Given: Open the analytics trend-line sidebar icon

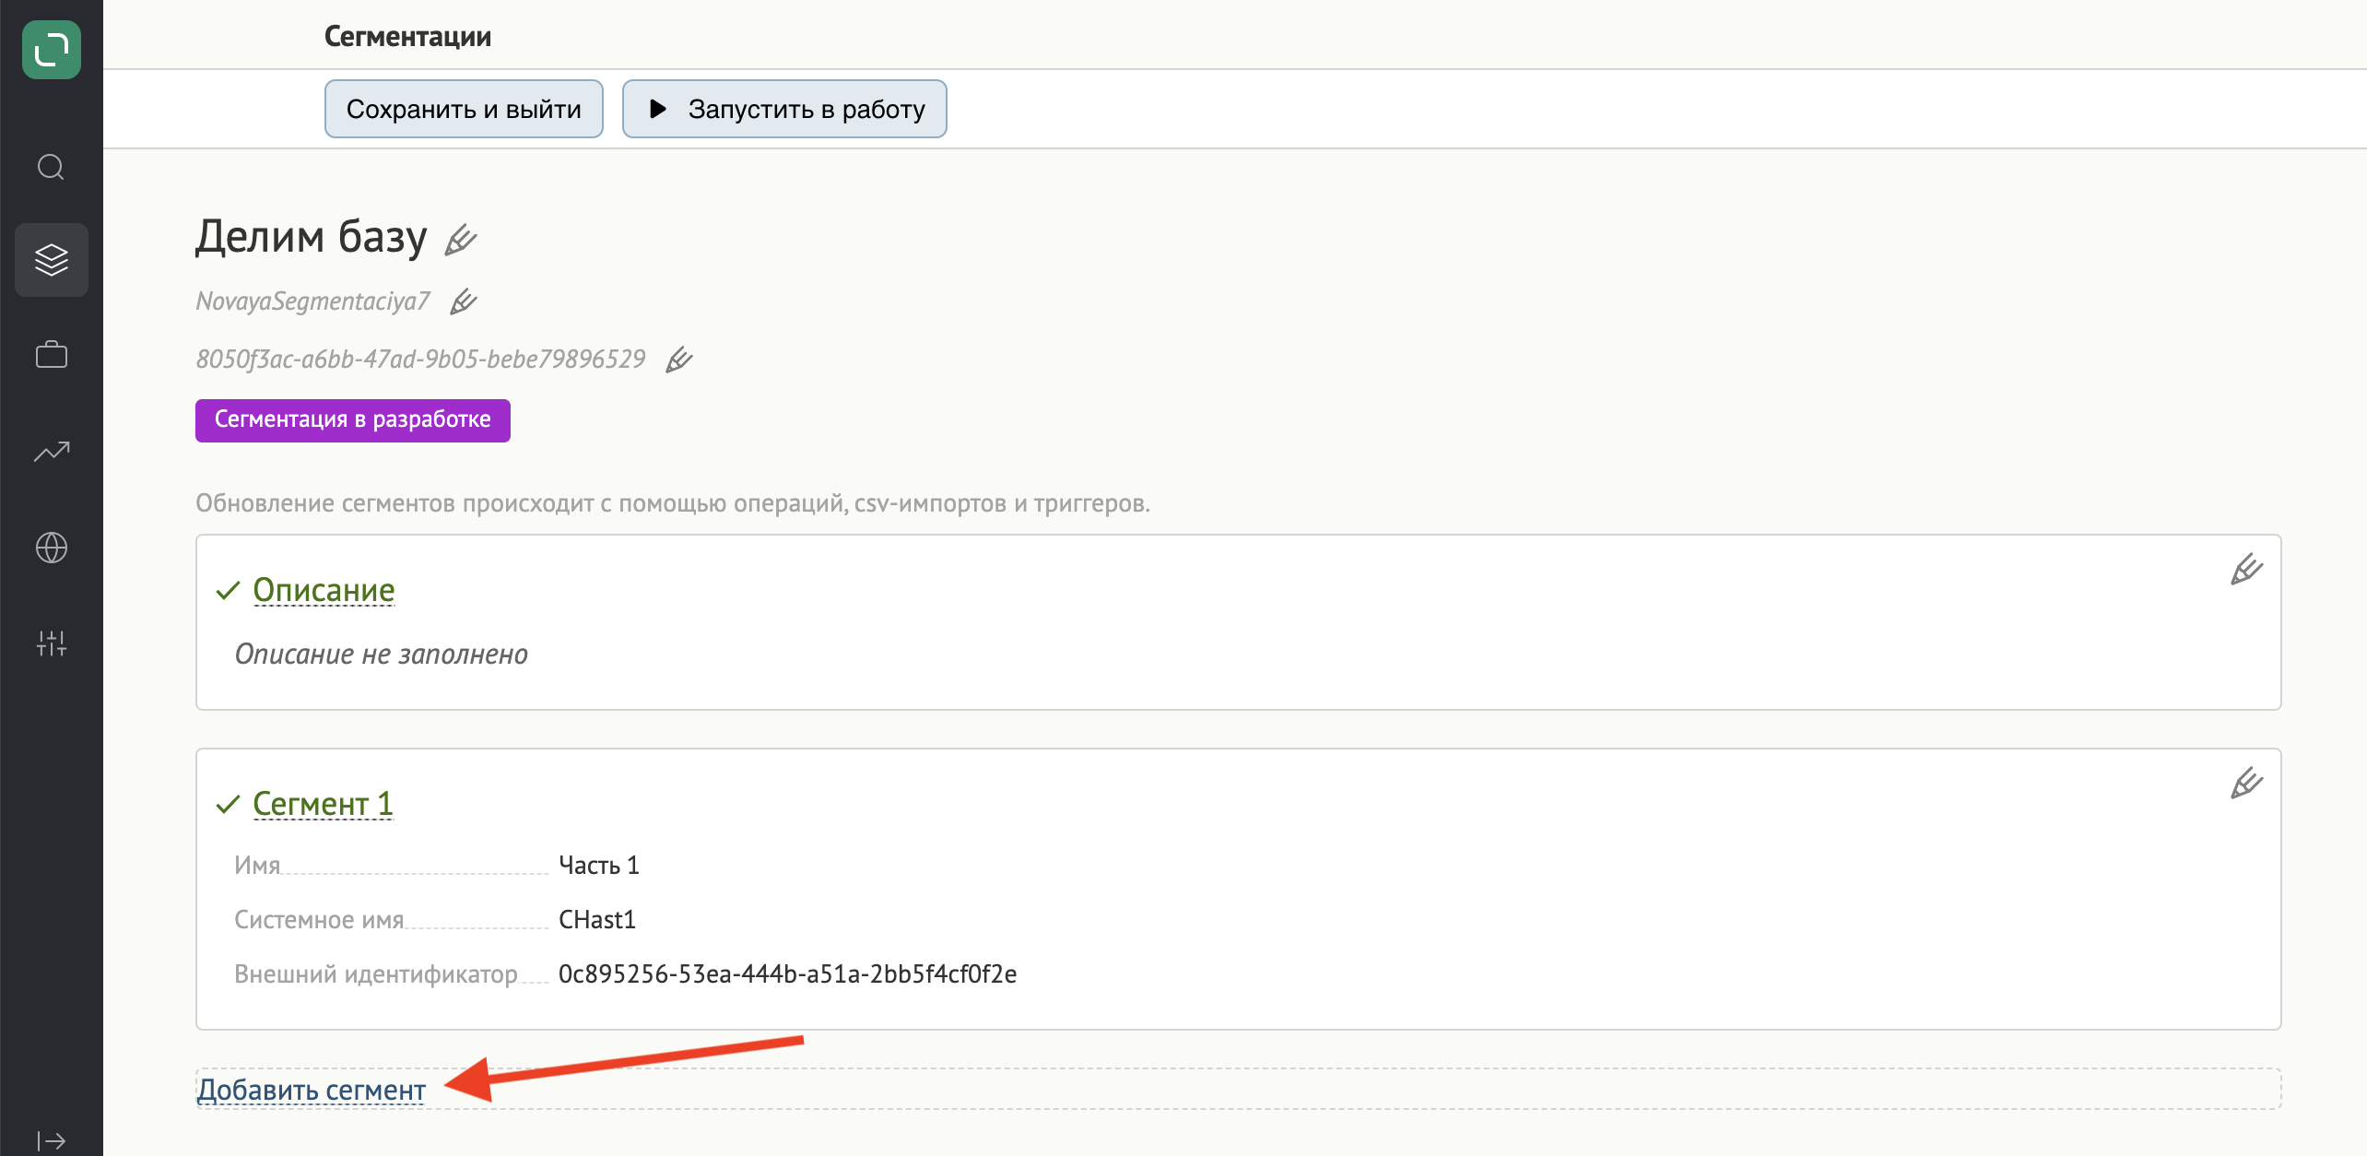Looking at the screenshot, I should [52, 452].
